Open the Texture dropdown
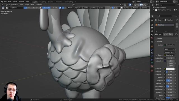179x101 pixels. (78, 8)
